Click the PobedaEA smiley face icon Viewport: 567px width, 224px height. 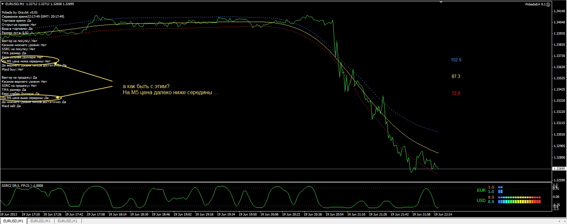(548, 4)
